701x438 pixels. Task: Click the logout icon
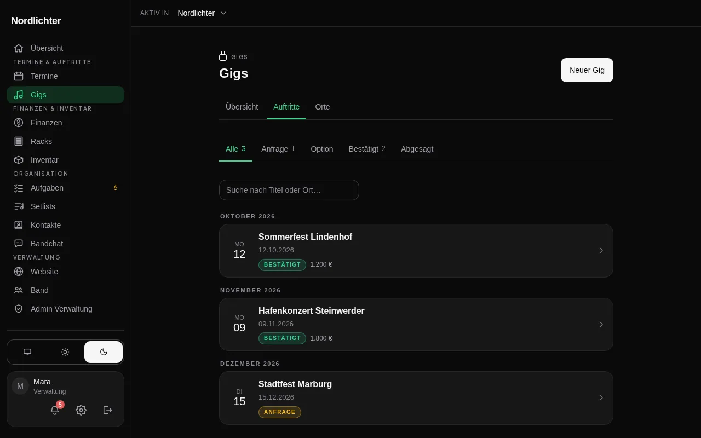[x=108, y=410]
